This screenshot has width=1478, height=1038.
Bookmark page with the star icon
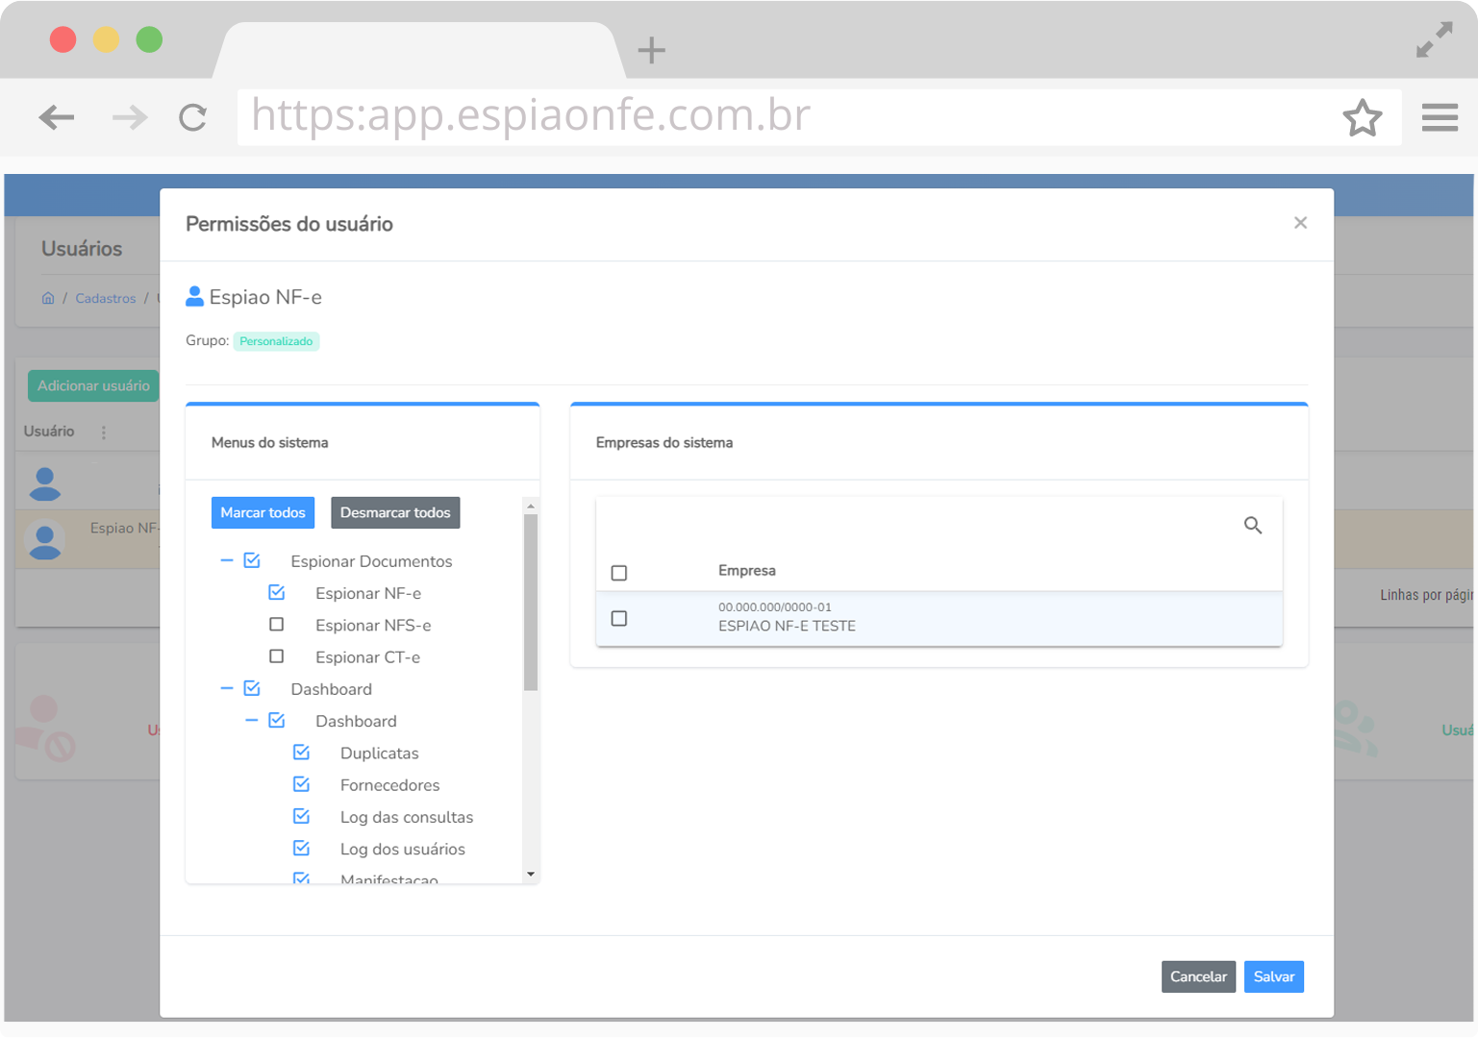[x=1362, y=117]
